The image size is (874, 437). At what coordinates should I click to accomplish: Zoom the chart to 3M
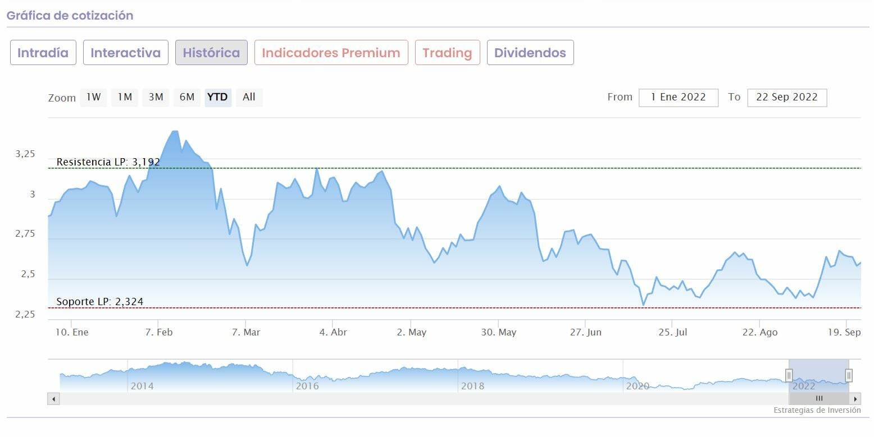156,97
